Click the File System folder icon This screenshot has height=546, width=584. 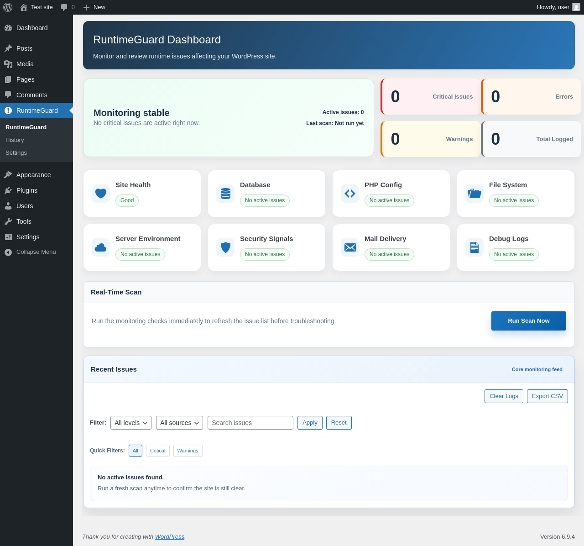[x=474, y=194]
